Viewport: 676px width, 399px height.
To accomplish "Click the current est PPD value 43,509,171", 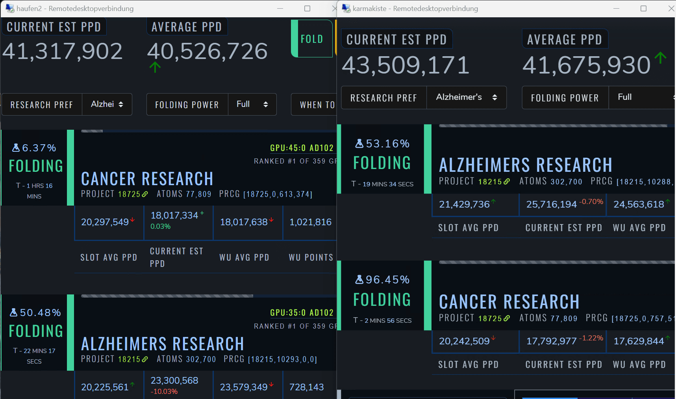I will tap(406, 65).
